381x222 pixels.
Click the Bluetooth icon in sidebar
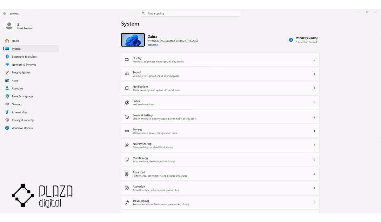(7, 57)
